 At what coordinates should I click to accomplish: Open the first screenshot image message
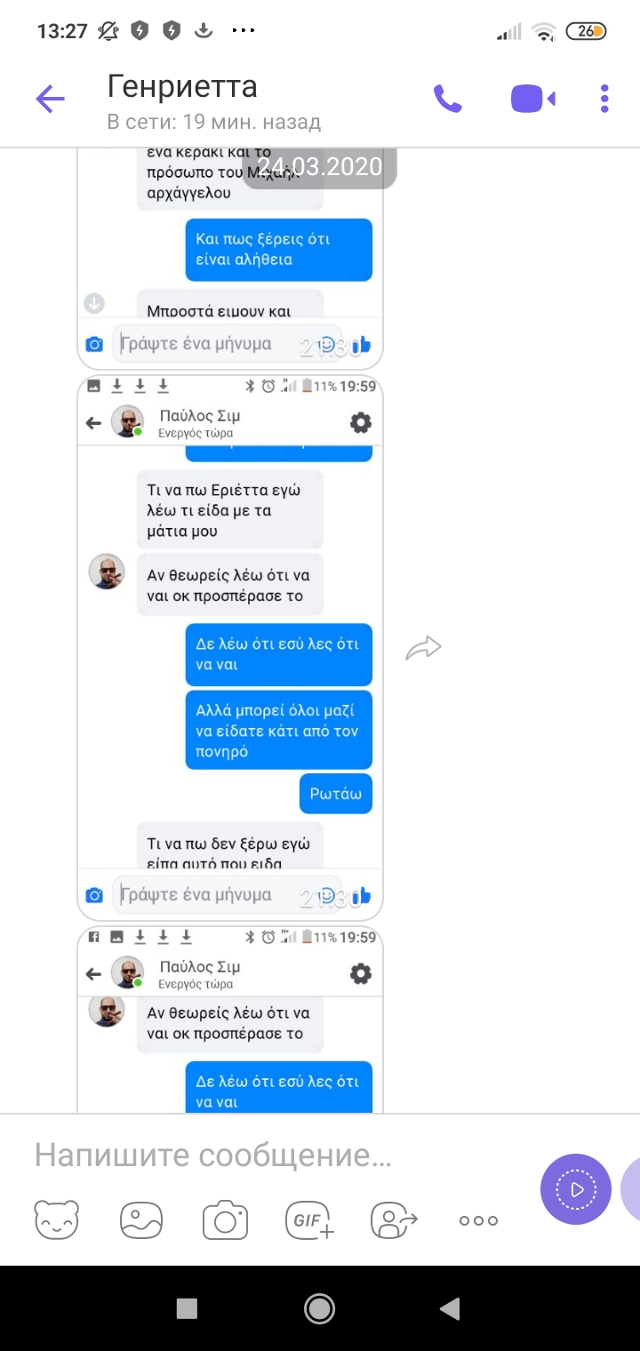tap(230, 259)
